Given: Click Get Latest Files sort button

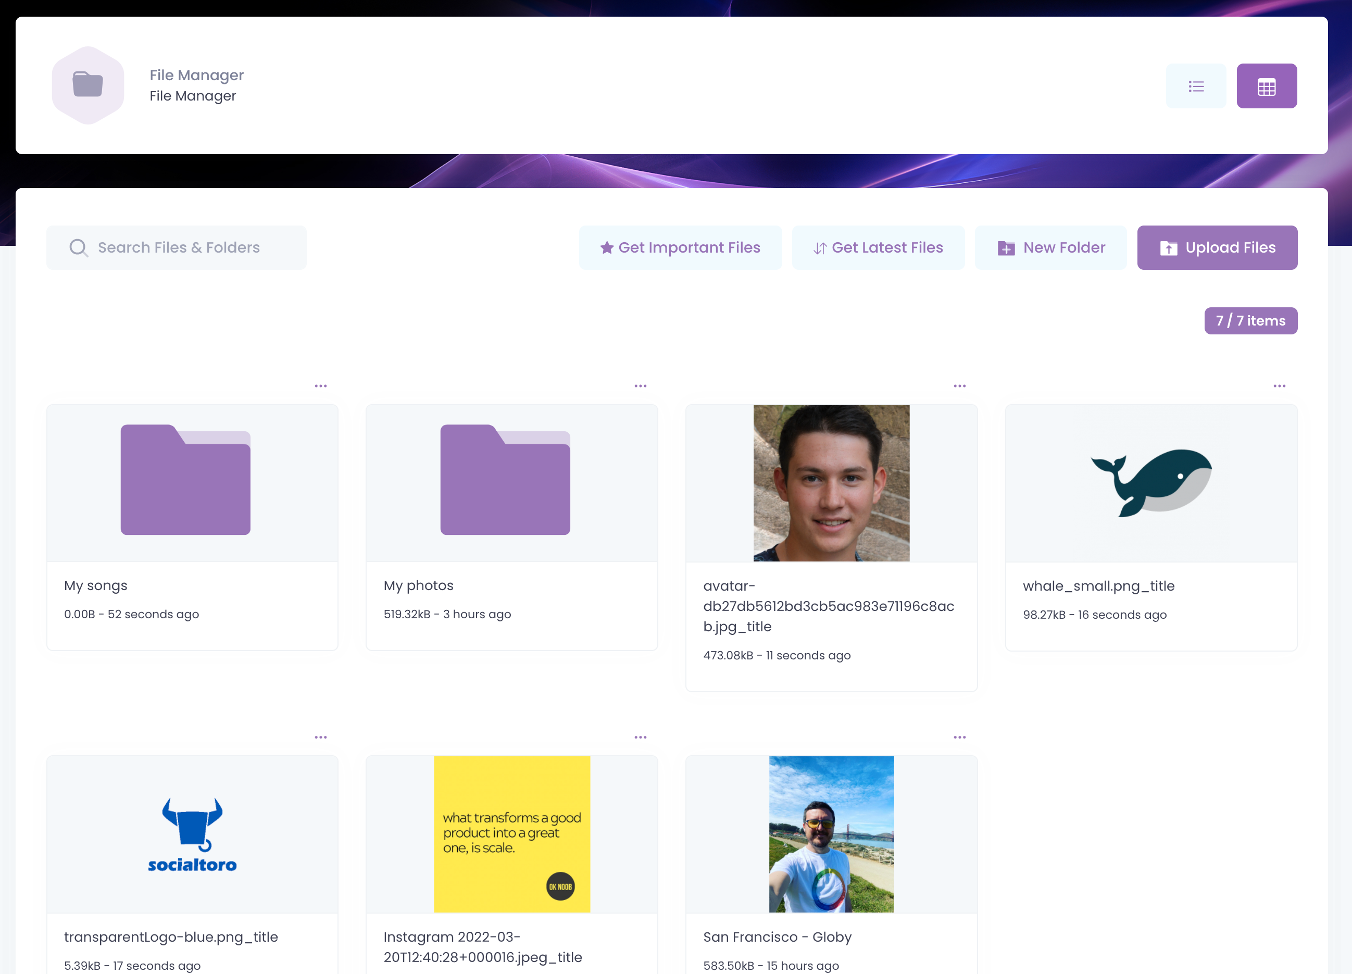Looking at the screenshot, I should (x=878, y=247).
